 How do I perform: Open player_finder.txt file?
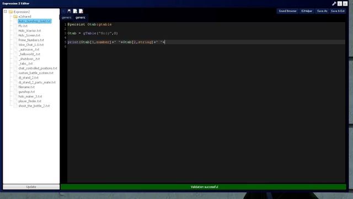[30, 101]
